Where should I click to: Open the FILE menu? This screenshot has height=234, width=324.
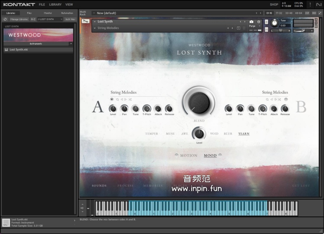(42, 4)
